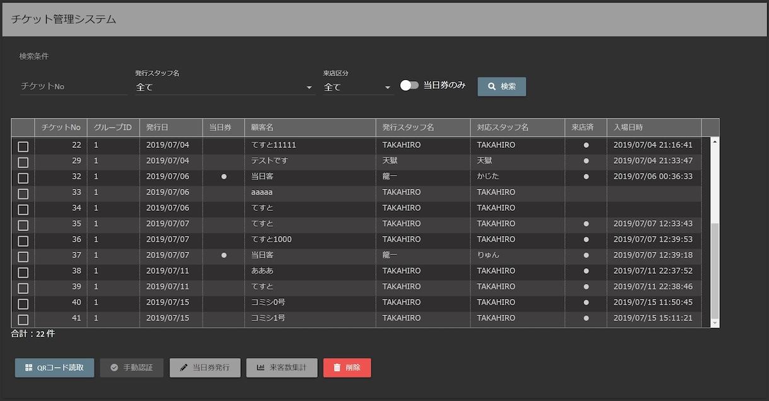Open the 当日券発行 ticket issue button
The height and width of the screenshot is (401, 769).
[x=205, y=368]
